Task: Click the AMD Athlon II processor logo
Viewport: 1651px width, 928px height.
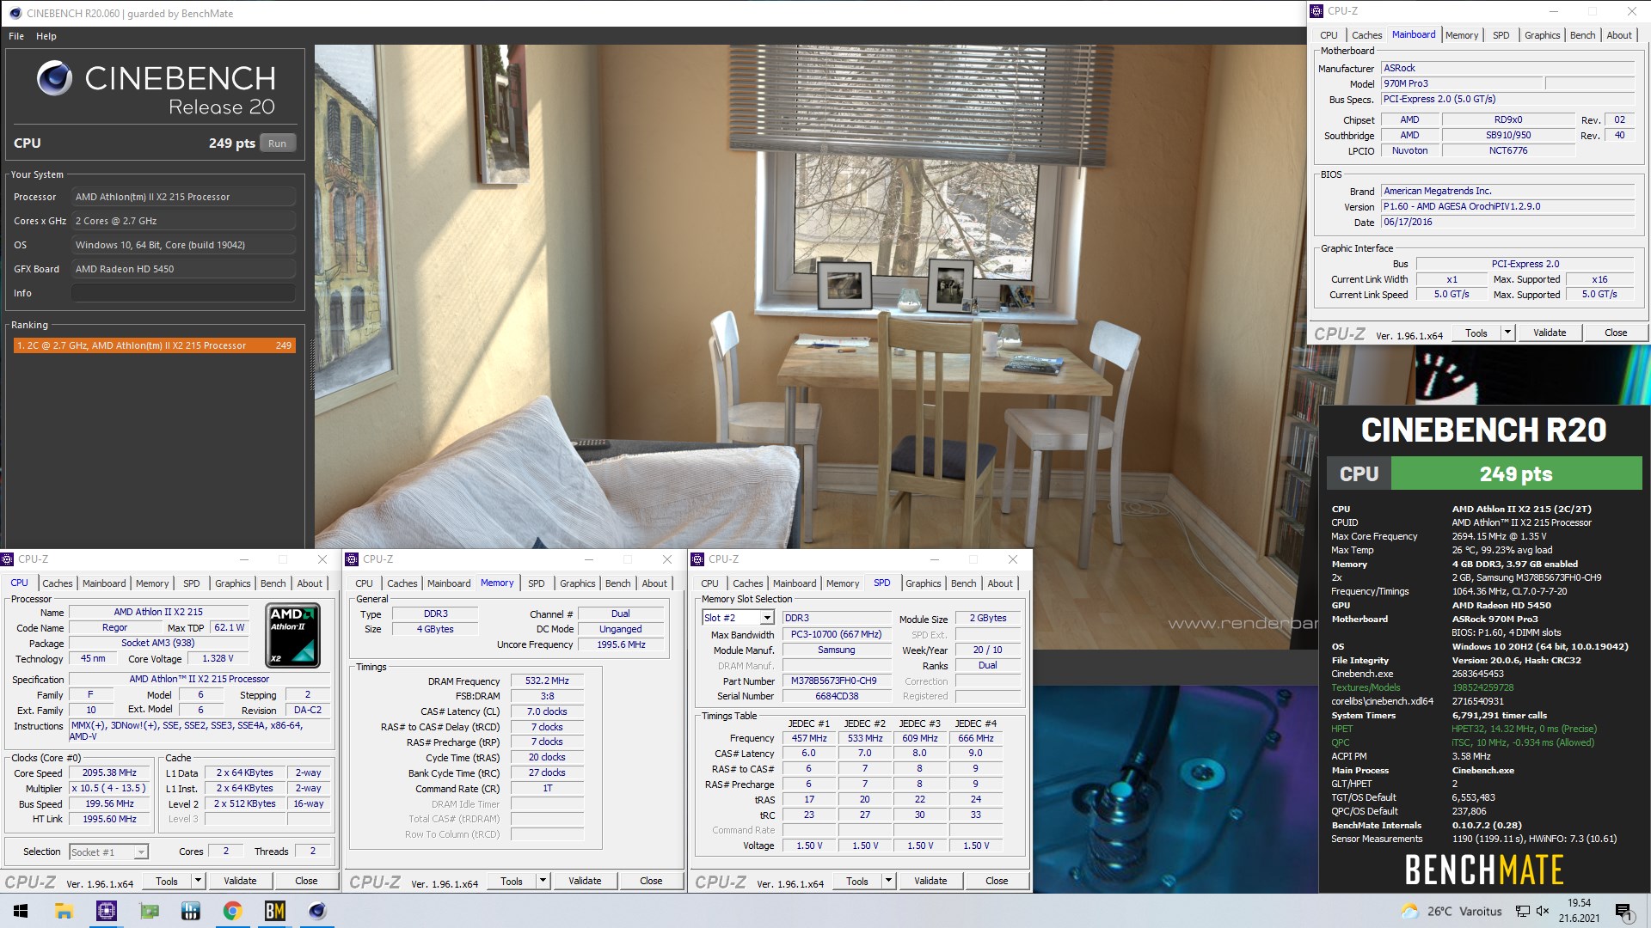Action: [x=293, y=635]
